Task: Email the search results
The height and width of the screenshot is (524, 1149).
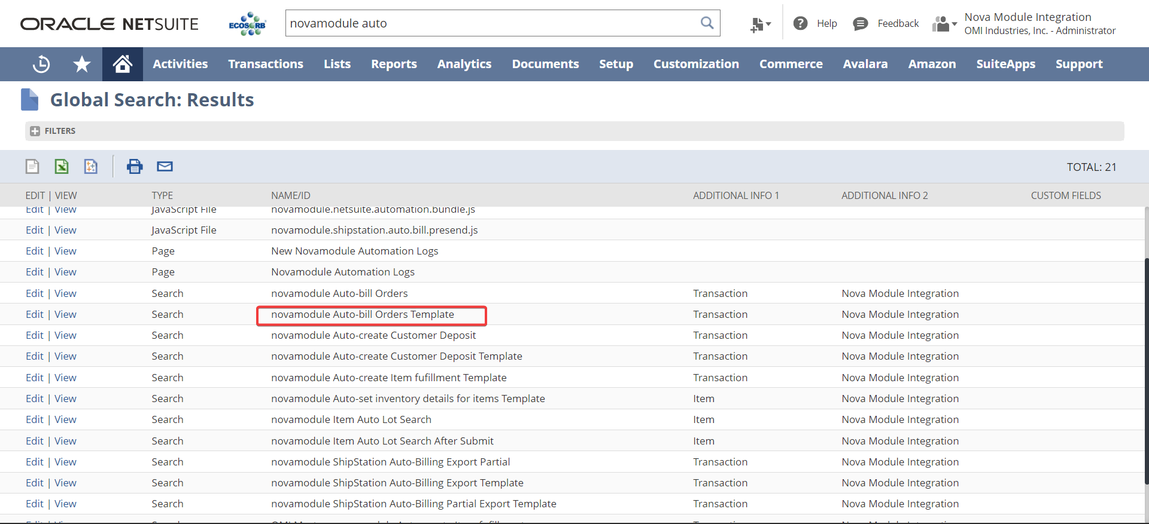Action: 165,167
